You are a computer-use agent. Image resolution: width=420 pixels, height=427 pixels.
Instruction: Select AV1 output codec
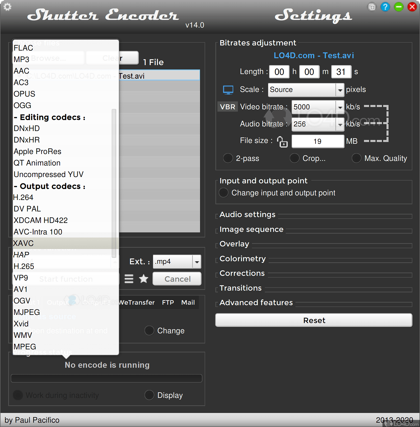(x=66, y=289)
